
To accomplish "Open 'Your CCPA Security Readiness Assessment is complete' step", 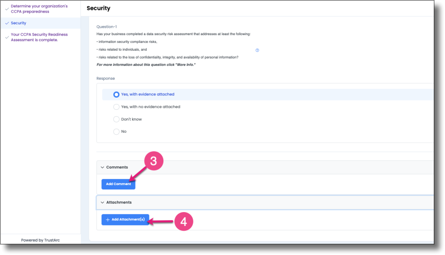I will tap(39, 37).
